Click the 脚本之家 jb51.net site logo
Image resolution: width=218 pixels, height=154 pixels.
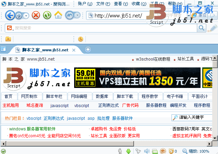37,78
